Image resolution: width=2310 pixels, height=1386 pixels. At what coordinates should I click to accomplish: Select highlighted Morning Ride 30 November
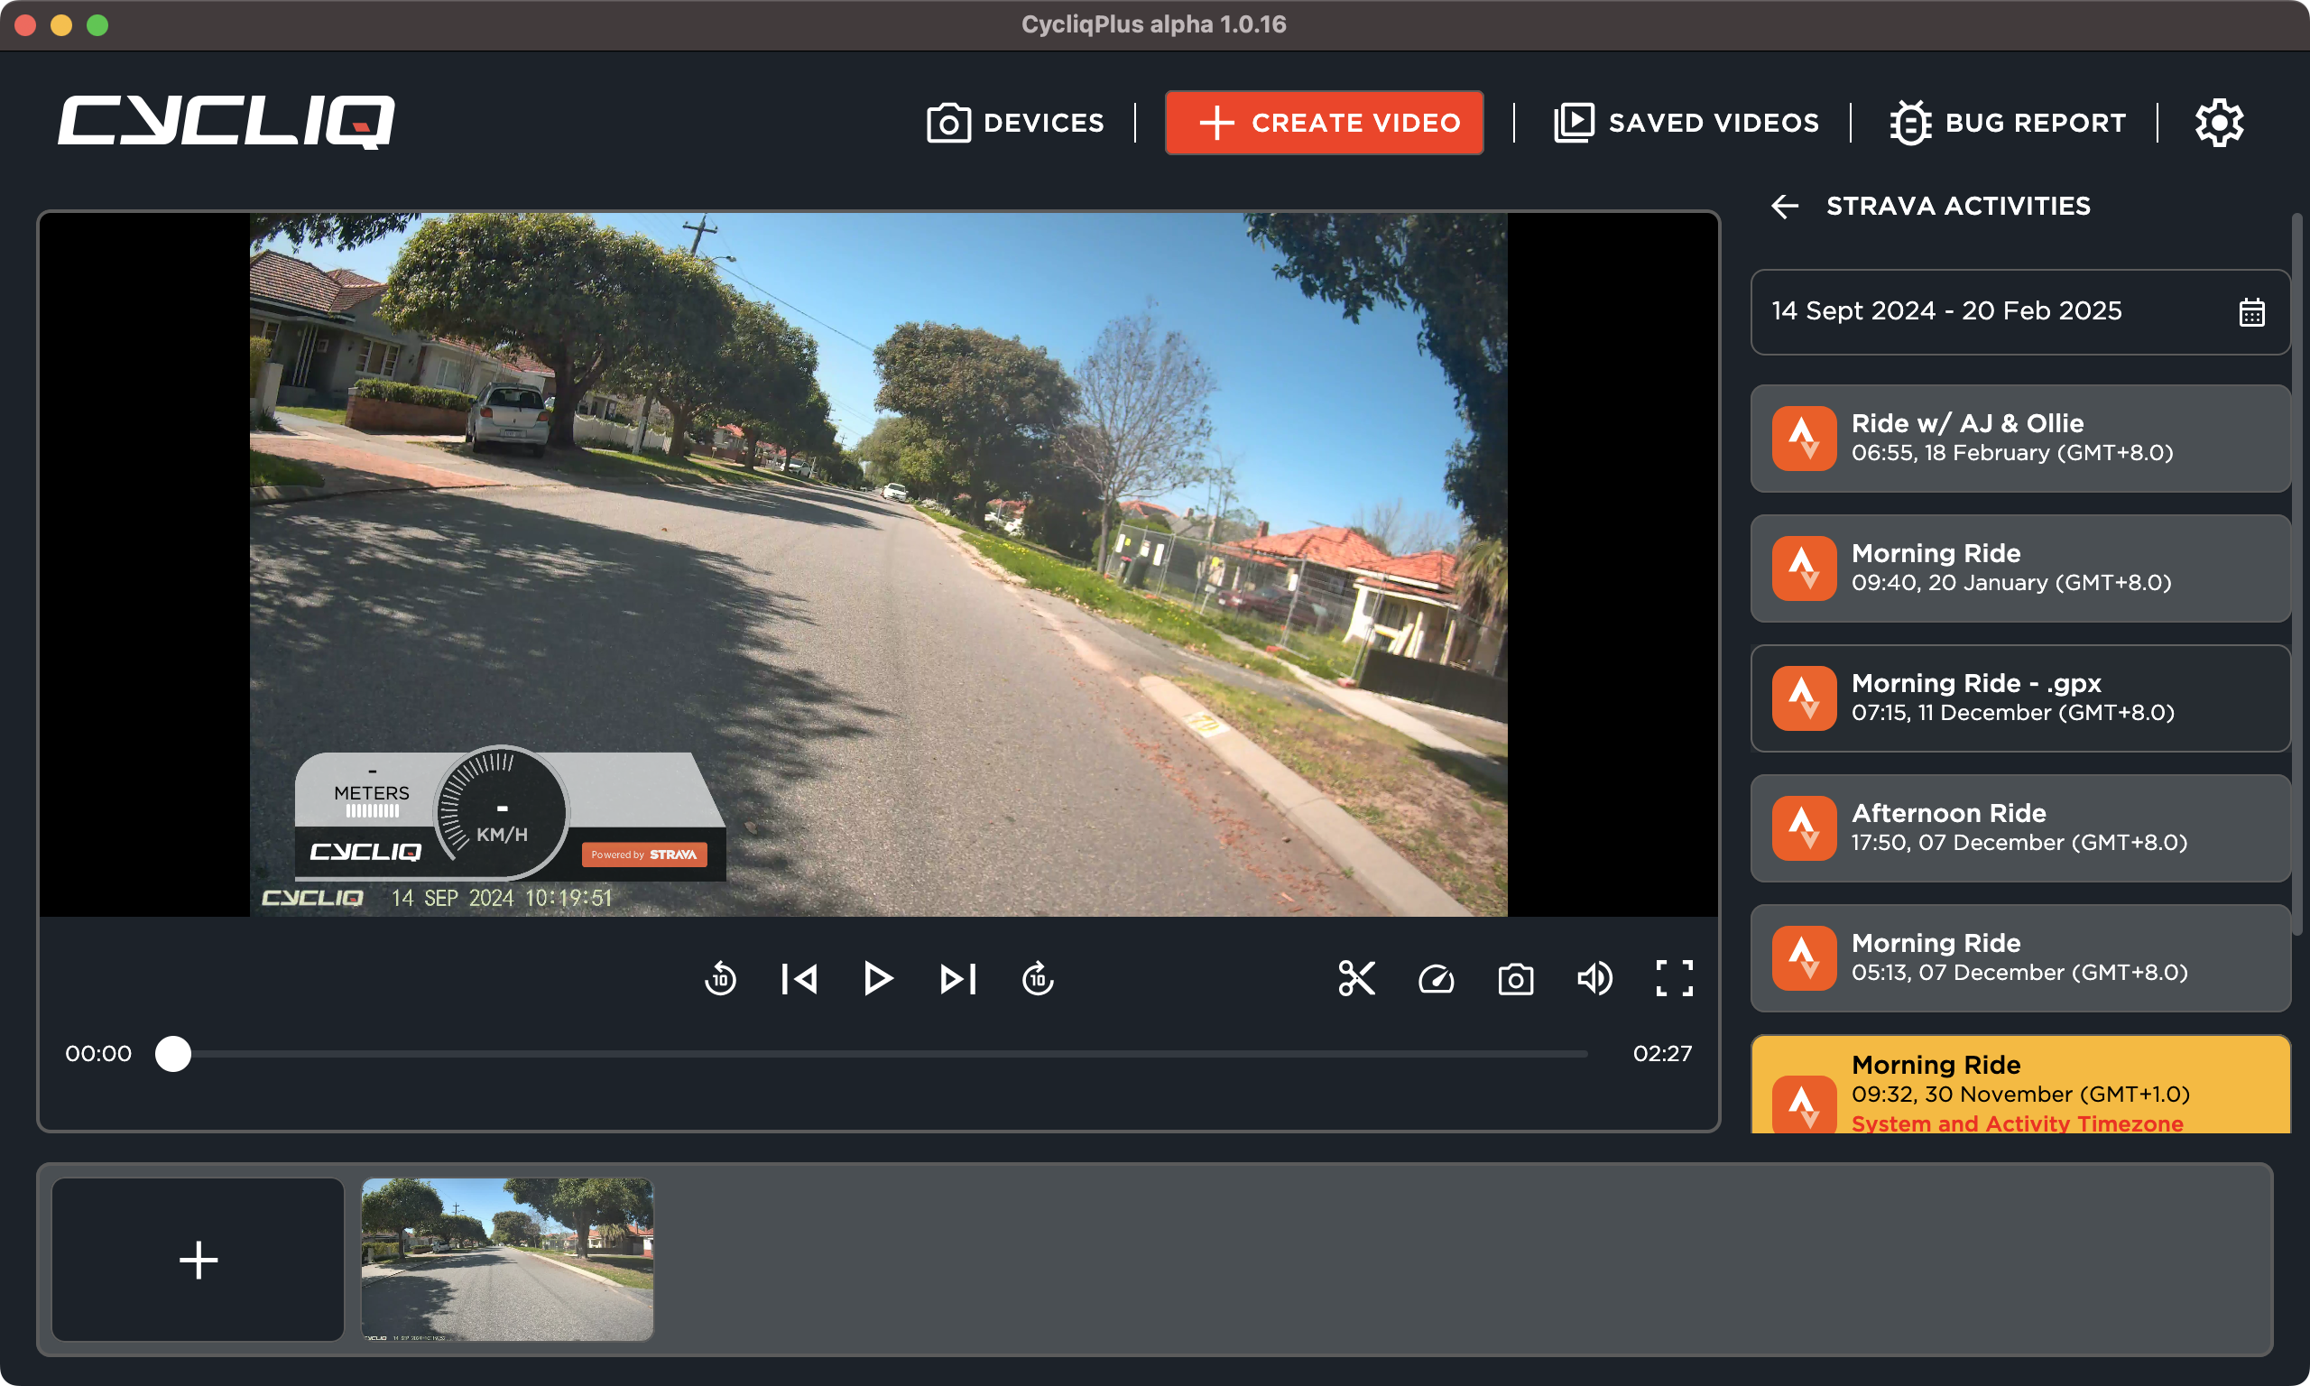click(x=2019, y=1085)
